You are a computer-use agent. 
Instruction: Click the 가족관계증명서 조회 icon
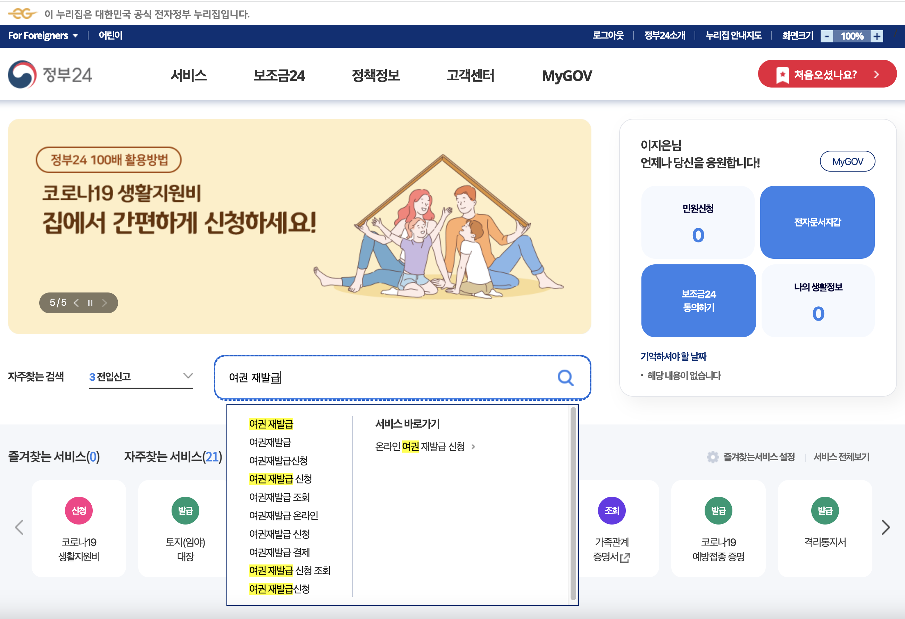(x=612, y=510)
